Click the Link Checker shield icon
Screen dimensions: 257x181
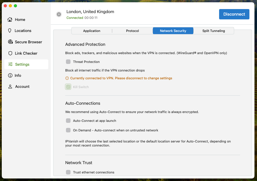point(10,53)
